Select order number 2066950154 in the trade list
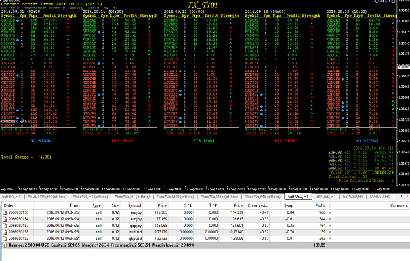This screenshot has width=410, height=261. click(18, 219)
